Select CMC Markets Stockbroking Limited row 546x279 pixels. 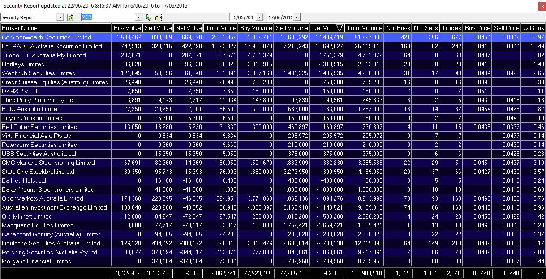point(273,163)
